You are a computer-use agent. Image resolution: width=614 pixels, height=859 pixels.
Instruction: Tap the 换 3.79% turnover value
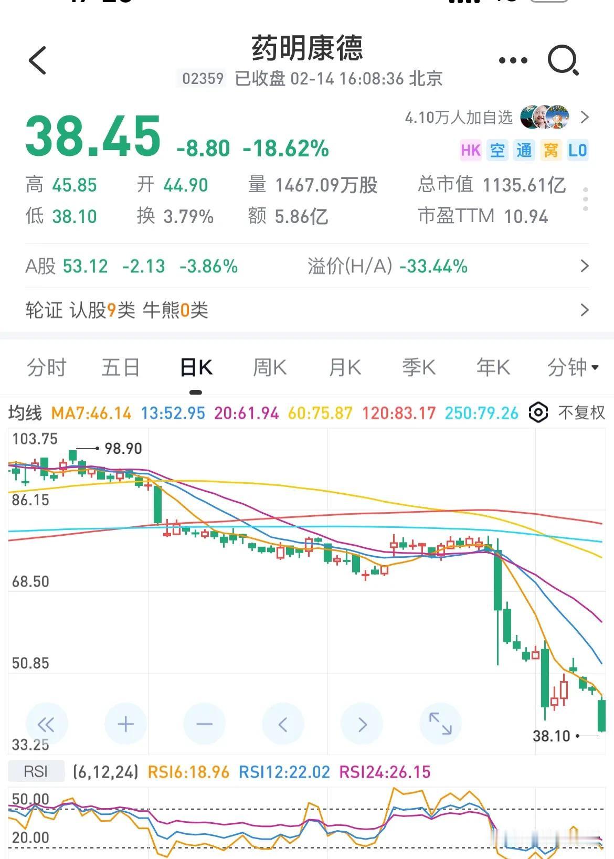(175, 216)
